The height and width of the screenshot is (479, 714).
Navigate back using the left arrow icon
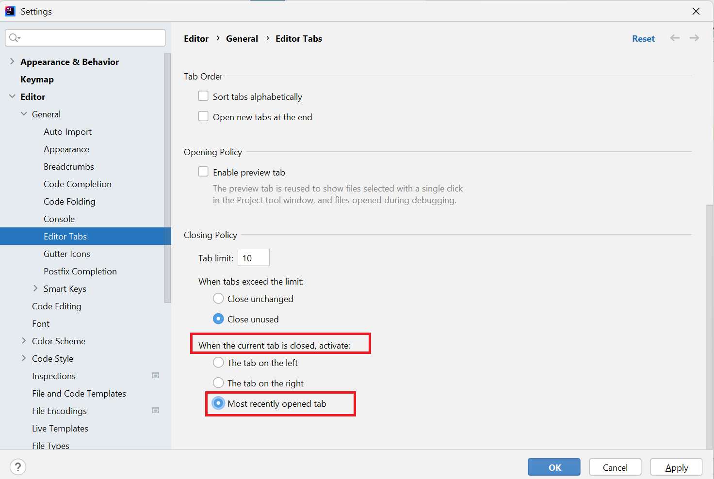[x=675, y=38]
